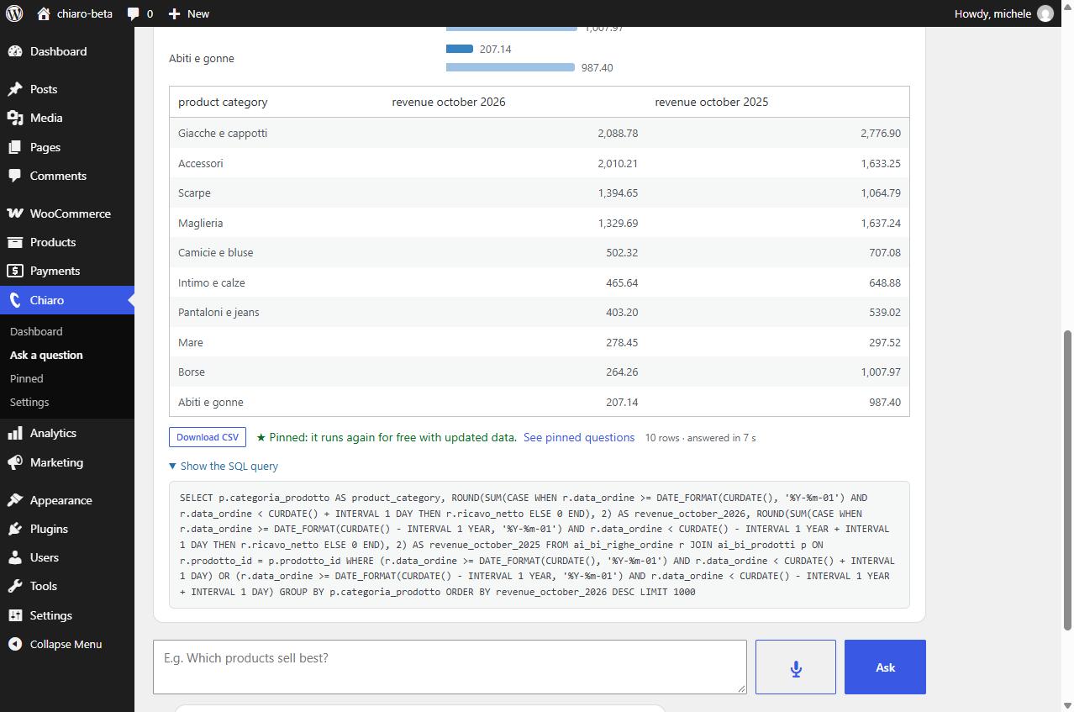Open the New content menu

tap(188, 13)
